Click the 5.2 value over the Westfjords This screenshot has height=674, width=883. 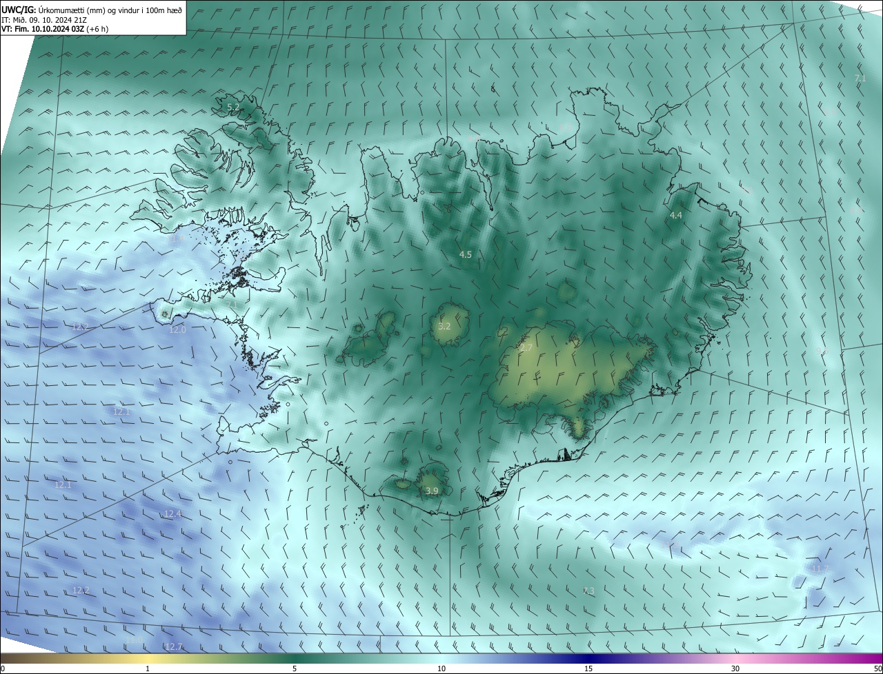point(233,107)
